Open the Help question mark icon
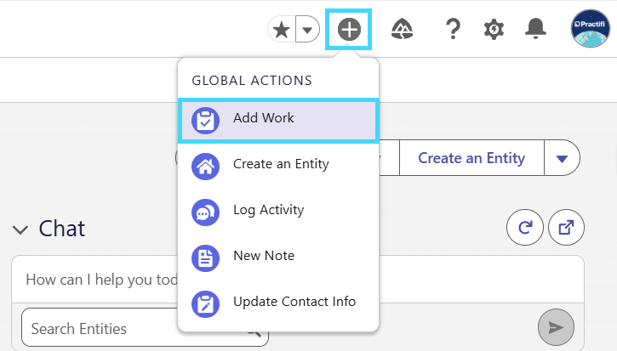 [x=453, y=29]
